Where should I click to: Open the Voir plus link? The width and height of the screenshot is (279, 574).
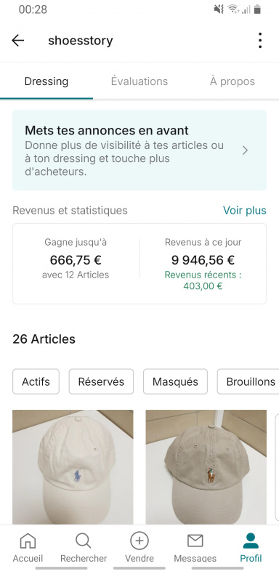click(245, 211)
